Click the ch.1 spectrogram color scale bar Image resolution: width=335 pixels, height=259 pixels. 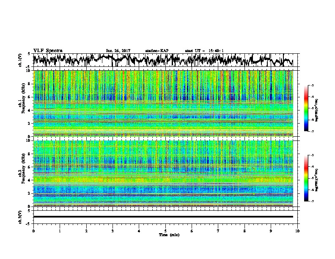[x=306, y=108]
